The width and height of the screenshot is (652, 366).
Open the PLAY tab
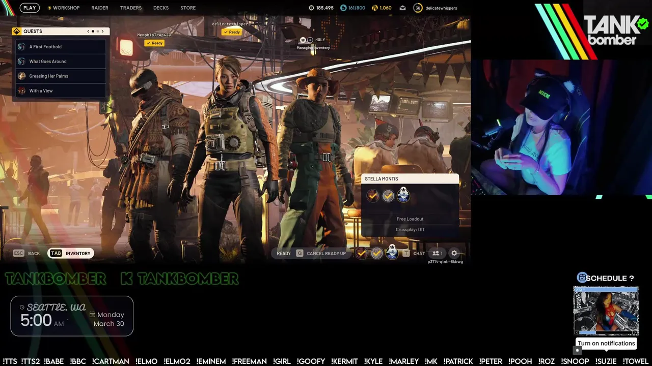point(30,8)
